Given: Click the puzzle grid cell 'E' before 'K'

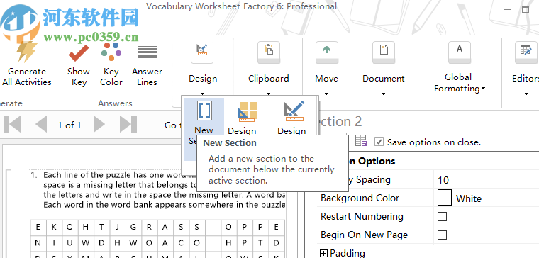Looking at the screenshot, I should point(38,227).
